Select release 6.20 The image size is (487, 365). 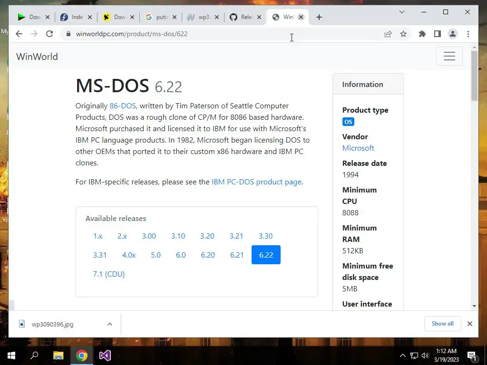point(208,255)
